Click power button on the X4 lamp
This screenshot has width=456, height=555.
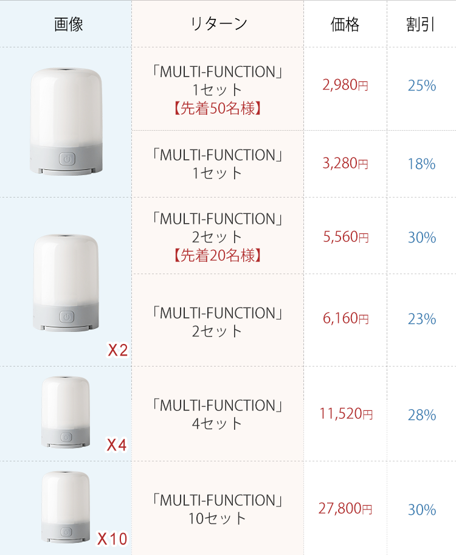(x=66, y=436)
